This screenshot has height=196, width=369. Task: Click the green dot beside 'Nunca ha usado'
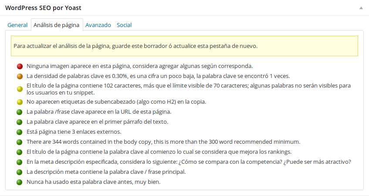coord(20,182)
